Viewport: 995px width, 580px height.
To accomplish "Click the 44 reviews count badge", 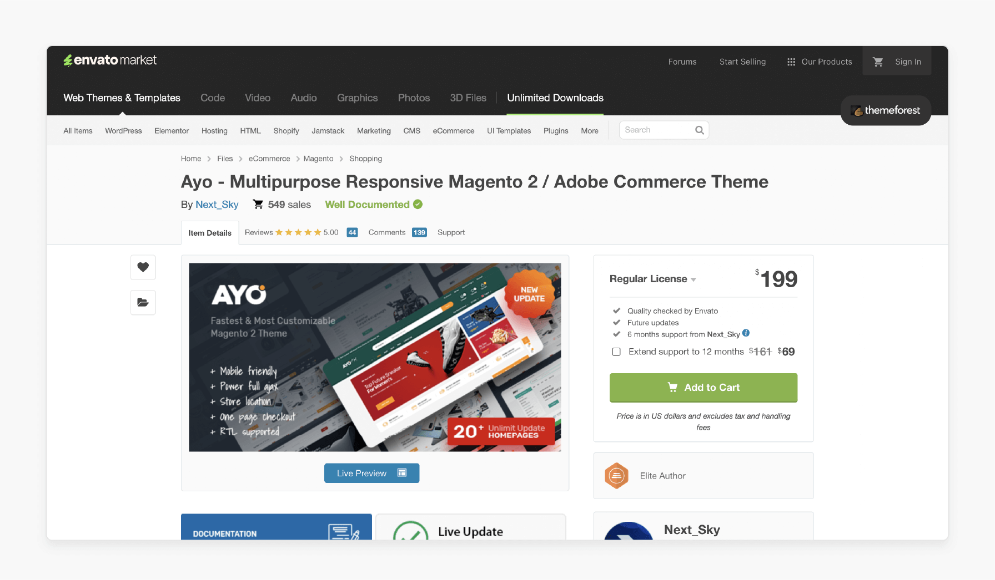I will pos(352,232).
